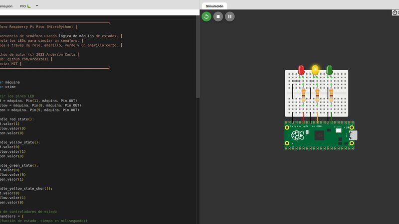This screenshot has height=224, width=399.
Task: Click the resistor under the green LED
Action: tap(331, 94)
